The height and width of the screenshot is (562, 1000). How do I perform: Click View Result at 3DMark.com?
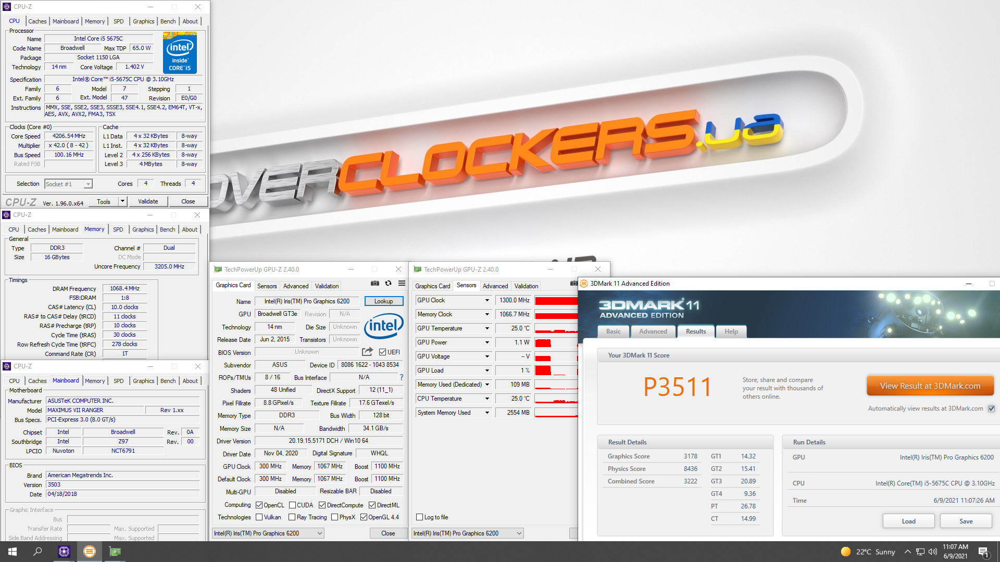coord(930,386)
